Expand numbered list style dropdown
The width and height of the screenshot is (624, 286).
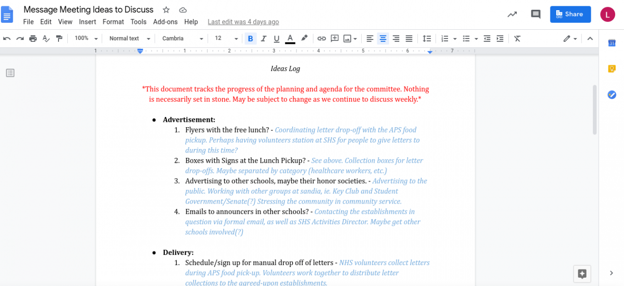455,38
